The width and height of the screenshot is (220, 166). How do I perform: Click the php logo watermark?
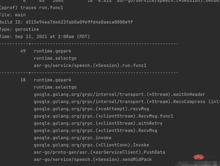(199, 157)
